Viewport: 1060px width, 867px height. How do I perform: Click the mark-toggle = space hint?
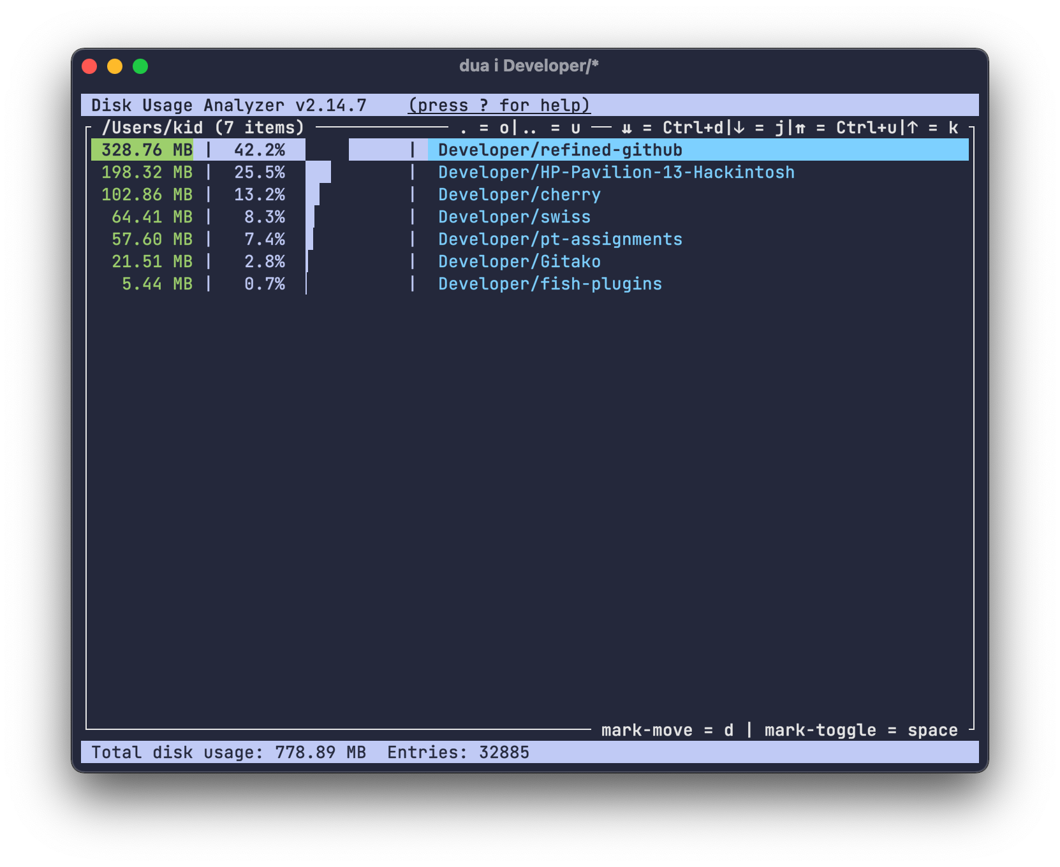(861, 730)
